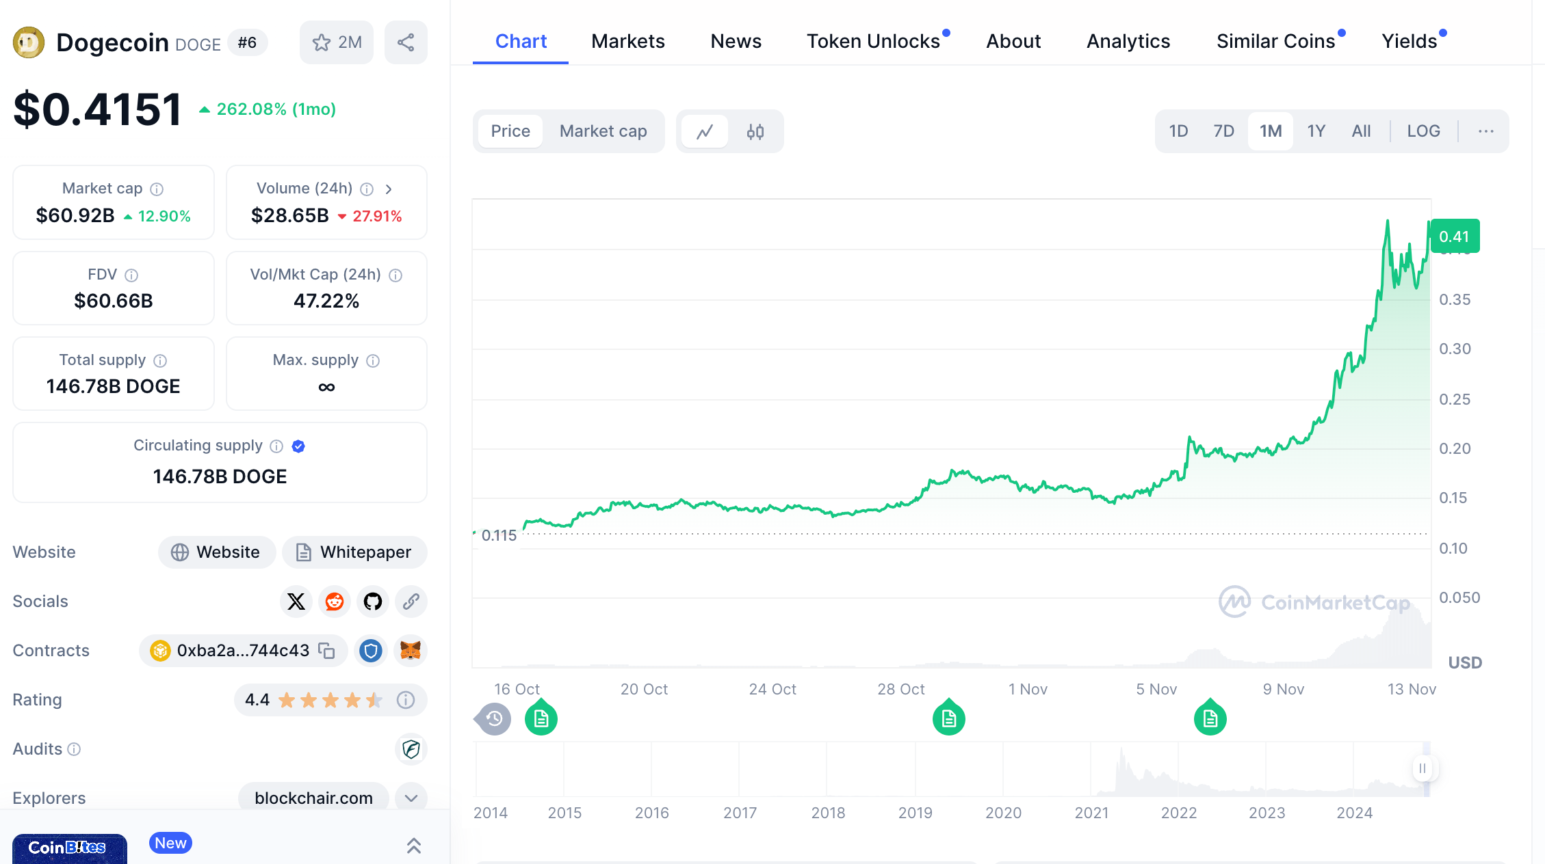The image size is (1545, 864).
Task: Show Max. supply info icon
Action: (x=373, y=360)
